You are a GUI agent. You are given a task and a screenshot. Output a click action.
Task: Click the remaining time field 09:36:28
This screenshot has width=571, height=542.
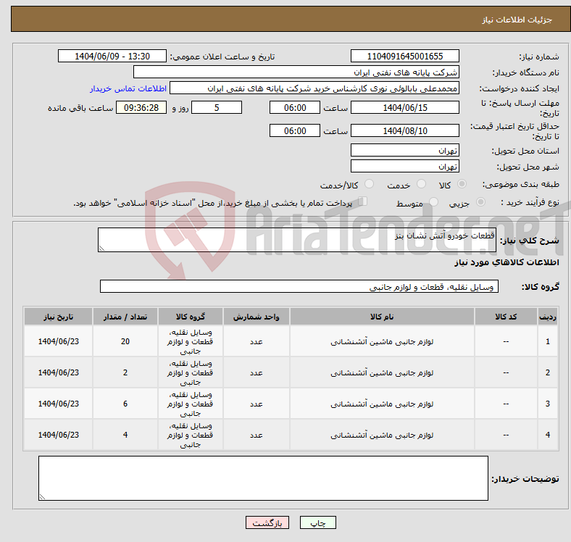[141, 107]
